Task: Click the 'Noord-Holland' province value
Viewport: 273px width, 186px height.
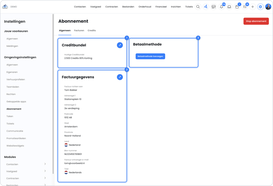Action: point(72,136)
